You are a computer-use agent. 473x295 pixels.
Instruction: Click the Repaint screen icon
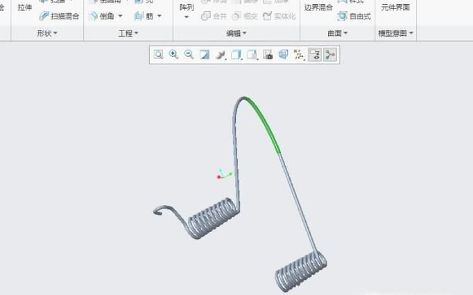(x=205, y=55)
